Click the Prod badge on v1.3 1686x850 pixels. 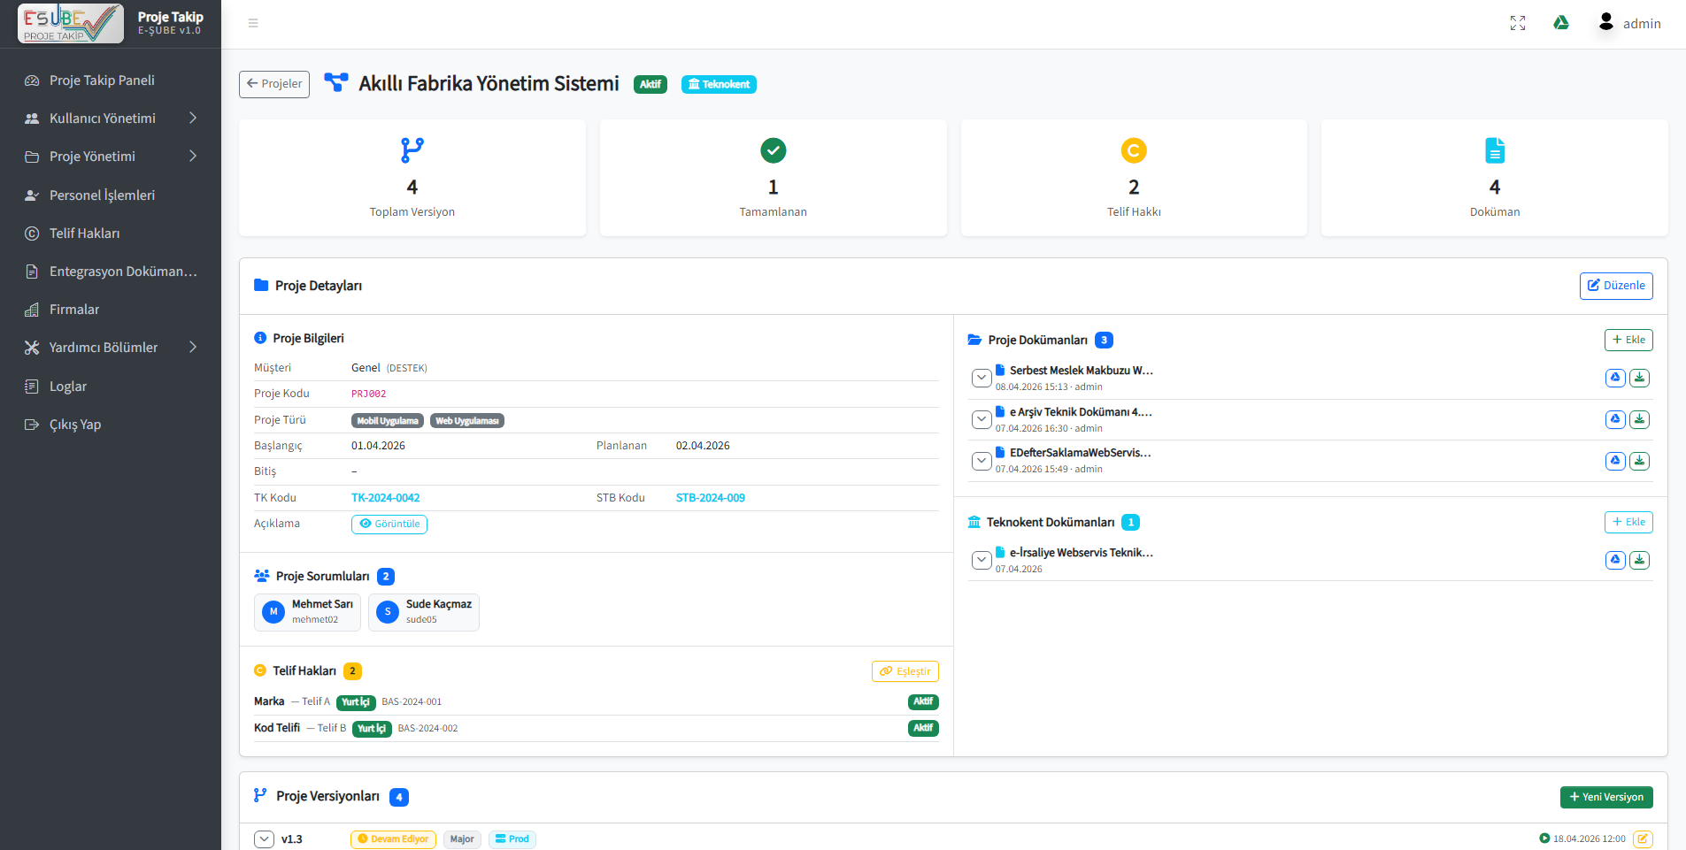pyautogui.click(x=512, y=839)
